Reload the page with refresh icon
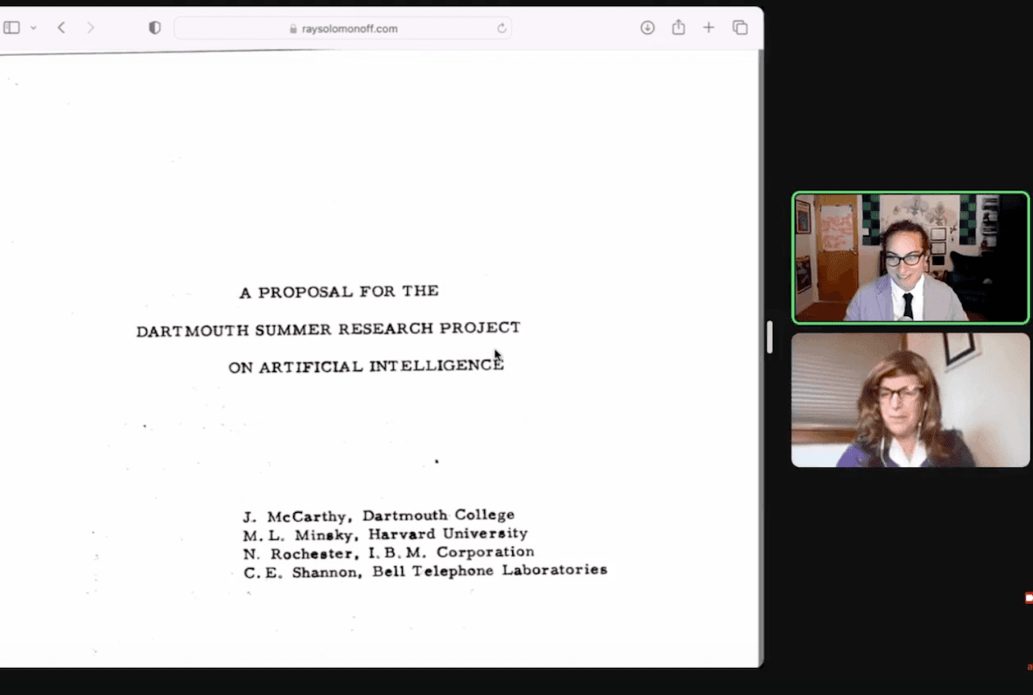The width and height of the screenshot is (1033, 695). pos(502,28)
